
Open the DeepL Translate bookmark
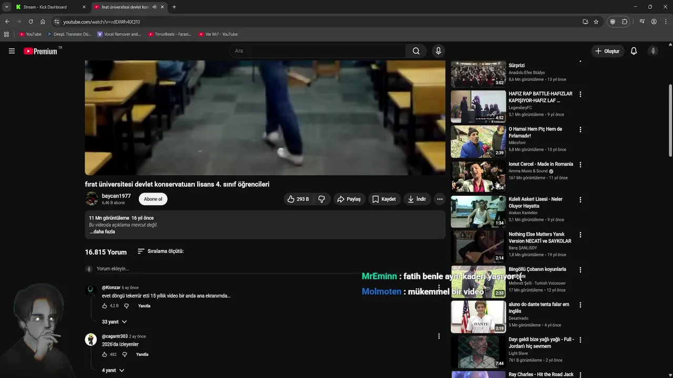69,34
